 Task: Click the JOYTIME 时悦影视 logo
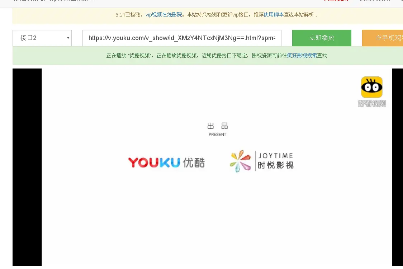pyautogui.click(x=261, y=161)
